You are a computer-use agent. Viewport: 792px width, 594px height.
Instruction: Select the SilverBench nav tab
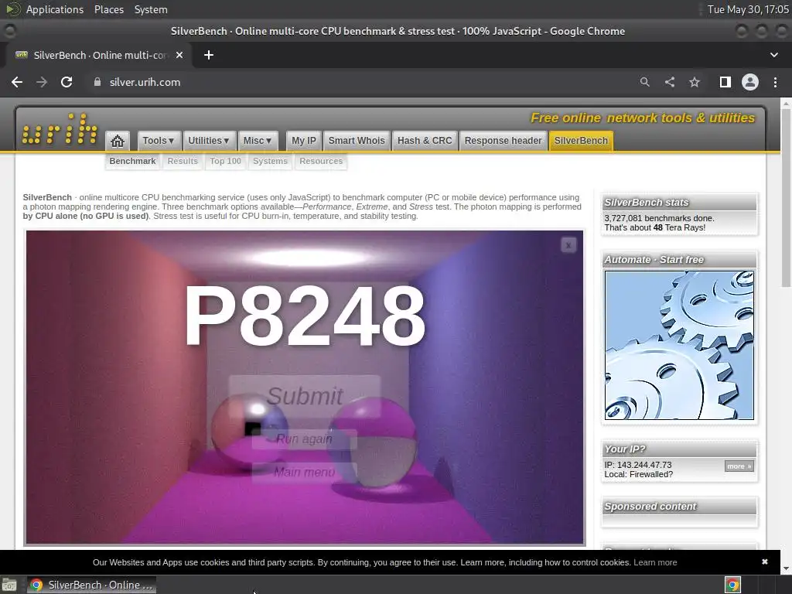coord(581,141)
